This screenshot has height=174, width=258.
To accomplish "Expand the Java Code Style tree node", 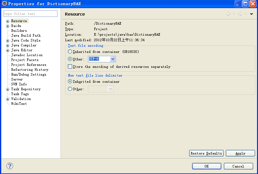I will click(x=7, y=41).
